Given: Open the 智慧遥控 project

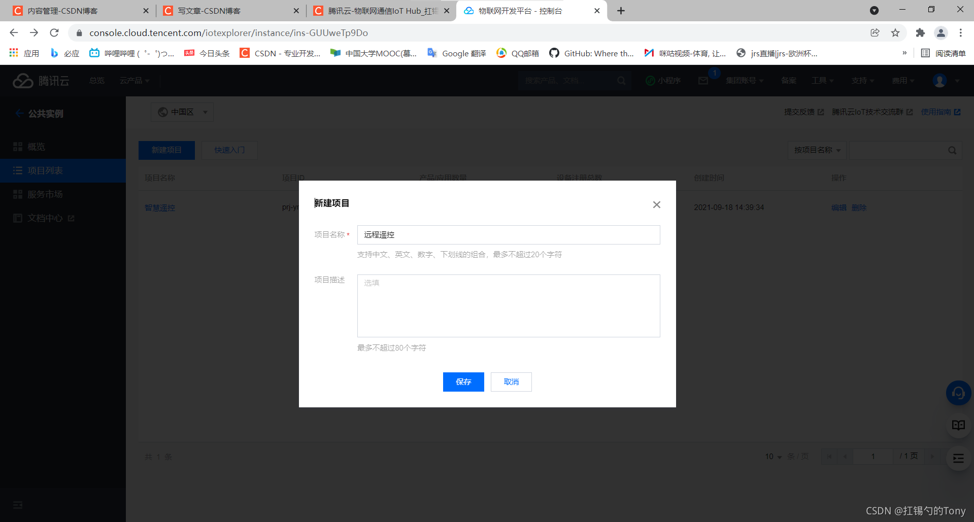Looking at the screenshot, I should point(159,207).
